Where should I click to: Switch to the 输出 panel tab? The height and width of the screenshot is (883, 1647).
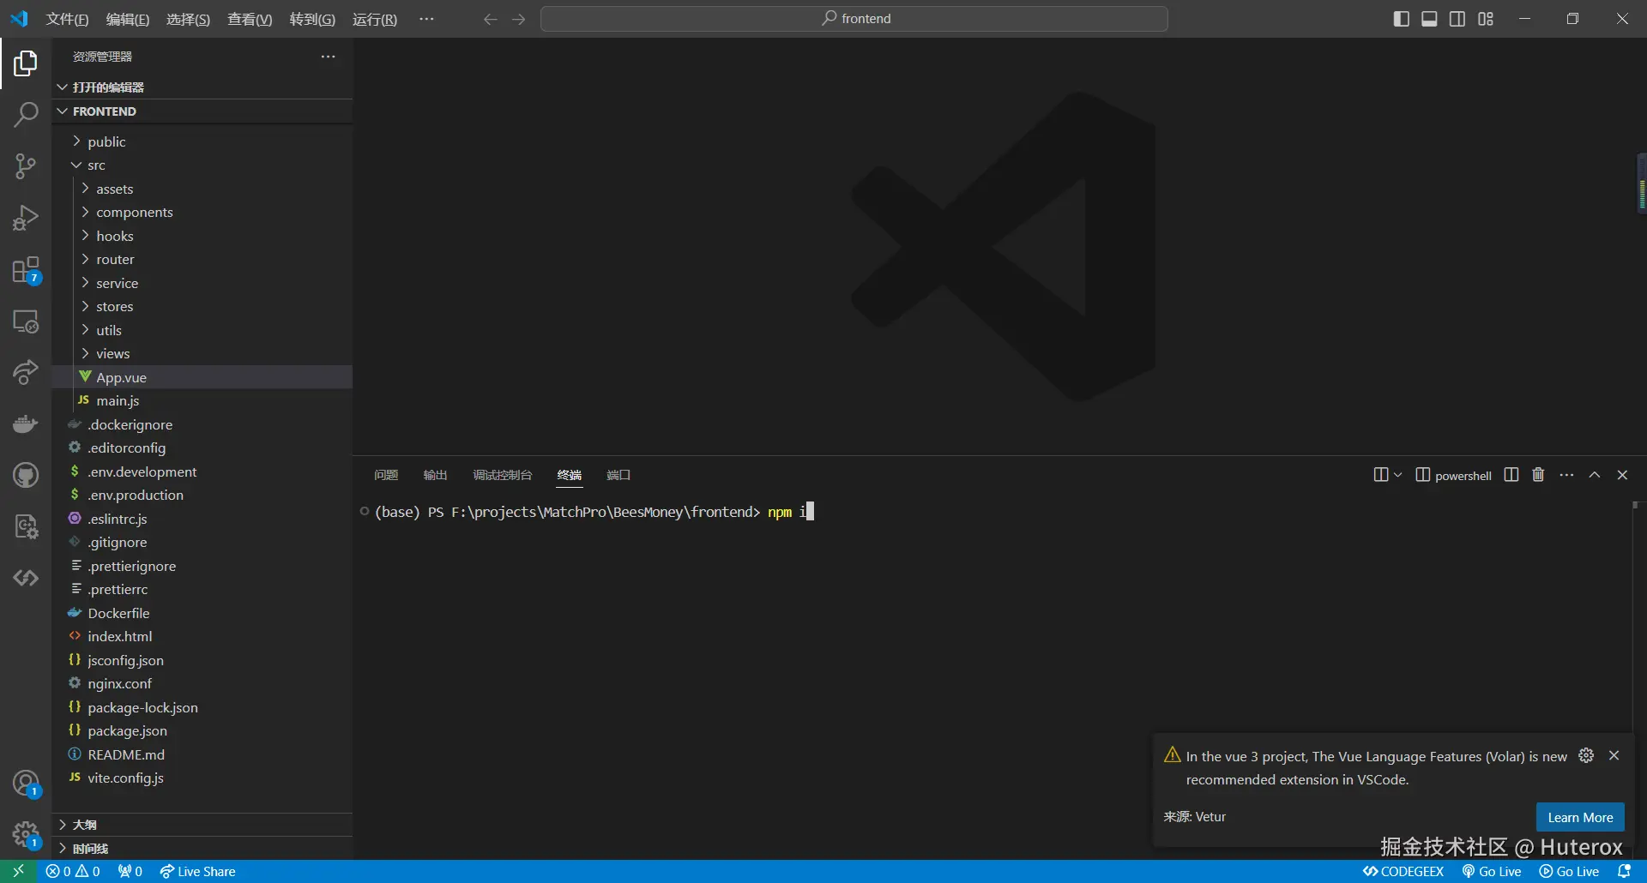point(435,475)
